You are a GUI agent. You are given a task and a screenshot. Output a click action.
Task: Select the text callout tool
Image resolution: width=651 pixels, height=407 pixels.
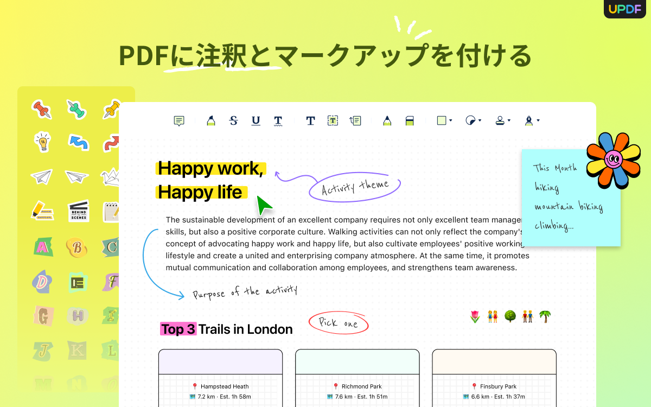355,120
